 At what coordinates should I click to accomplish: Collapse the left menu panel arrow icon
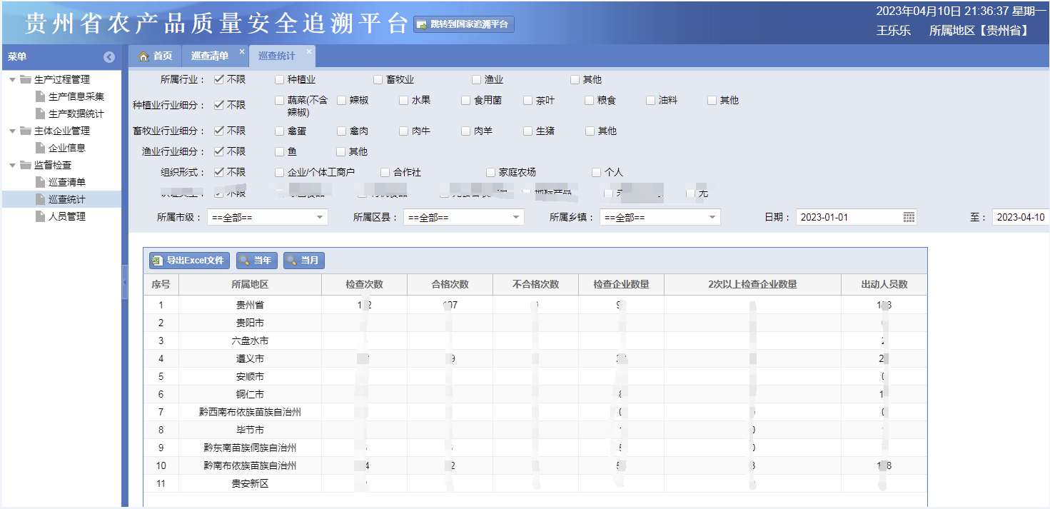[x=109, y=57]
